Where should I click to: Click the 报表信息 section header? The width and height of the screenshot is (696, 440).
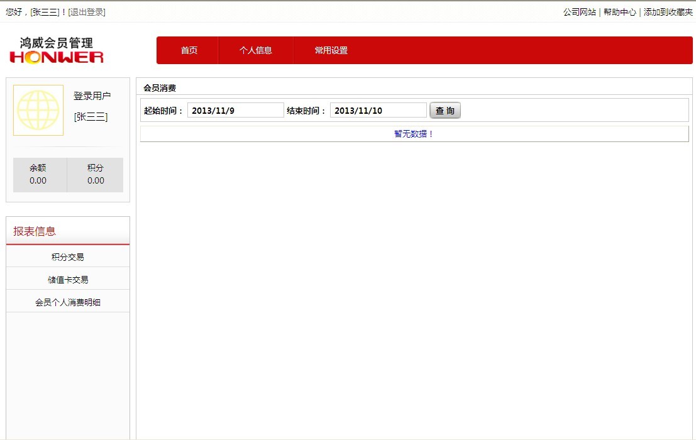[35, 231]
